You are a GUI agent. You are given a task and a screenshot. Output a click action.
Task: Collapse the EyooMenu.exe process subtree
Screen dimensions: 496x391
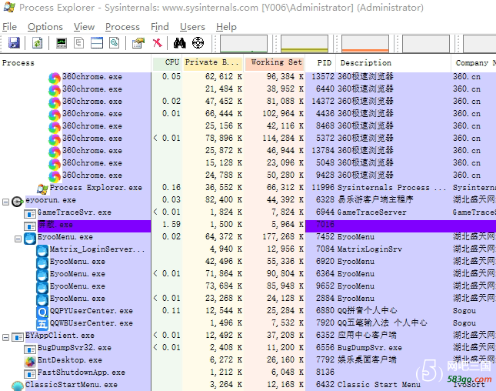click(18, 239)
